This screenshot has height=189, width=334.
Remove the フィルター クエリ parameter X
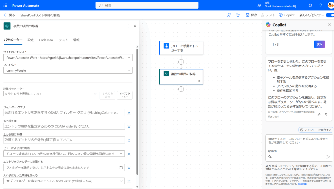click(x=129, y=113)
